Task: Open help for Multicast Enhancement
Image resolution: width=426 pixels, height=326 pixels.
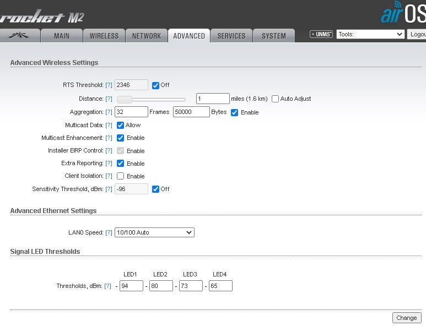Action: click(x=109, y=138)
